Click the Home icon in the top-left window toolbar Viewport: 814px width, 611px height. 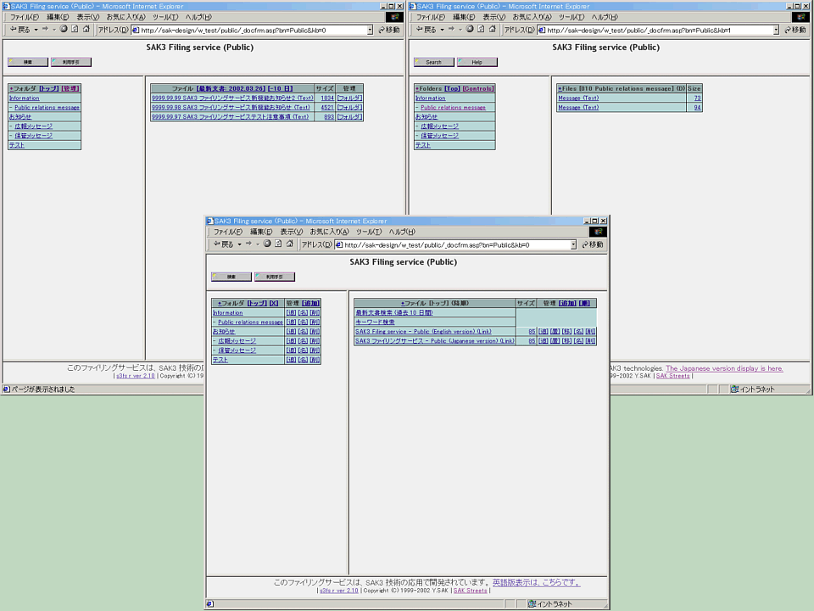(86, 29)
